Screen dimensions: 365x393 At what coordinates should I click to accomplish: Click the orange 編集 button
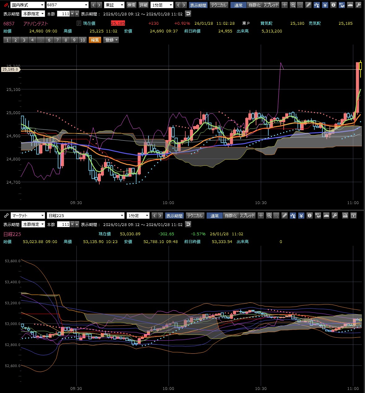coord(95,40)
